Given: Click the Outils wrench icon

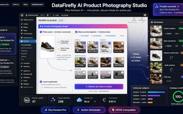Looking at the screenshot, I should tap(22, 81).
